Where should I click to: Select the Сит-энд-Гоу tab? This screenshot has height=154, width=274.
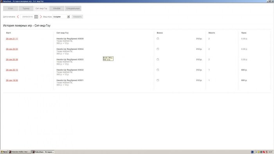click(x=41, y=8)
